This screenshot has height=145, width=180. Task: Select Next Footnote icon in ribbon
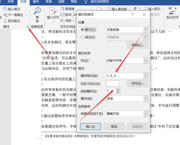click(x=5, y=15)
